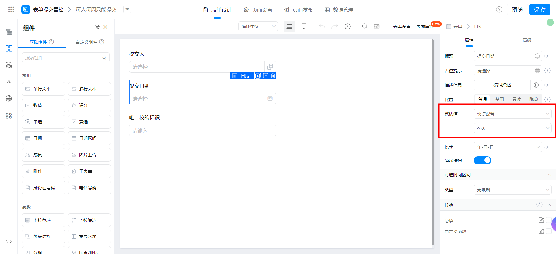556x254 pixels.
Task: Collapse the 校验 section
Action: (549, 205)
